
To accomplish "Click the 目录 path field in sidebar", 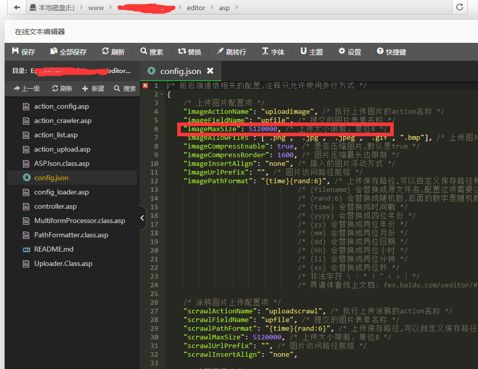I will click(x=71, y=71).
